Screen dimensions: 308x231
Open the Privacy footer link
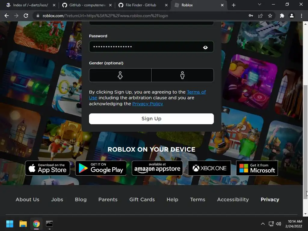[x=270, y=200]
